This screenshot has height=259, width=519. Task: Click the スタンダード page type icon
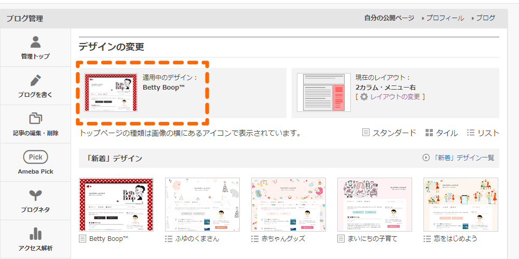[x=366, y=133]
